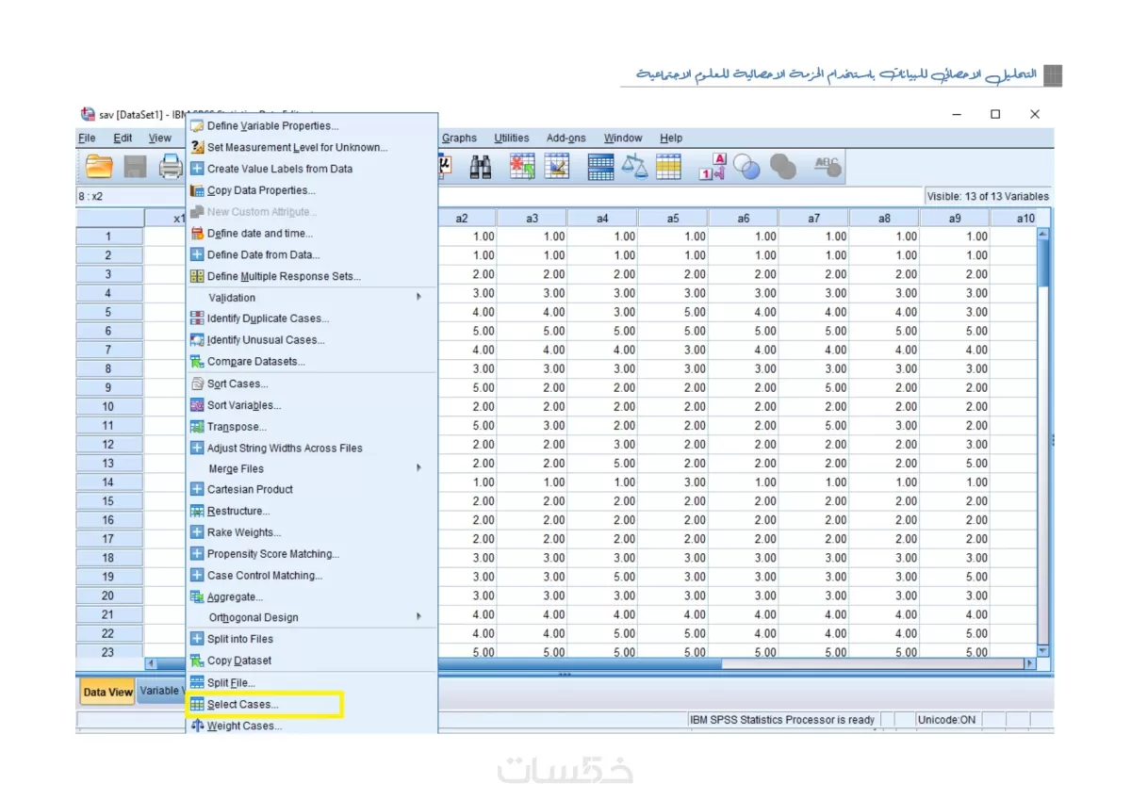Viewport: 1131px width, 800px height.
Task: Print the data using the printer icon
Action: pyautogui.click(x=171, y=166)
